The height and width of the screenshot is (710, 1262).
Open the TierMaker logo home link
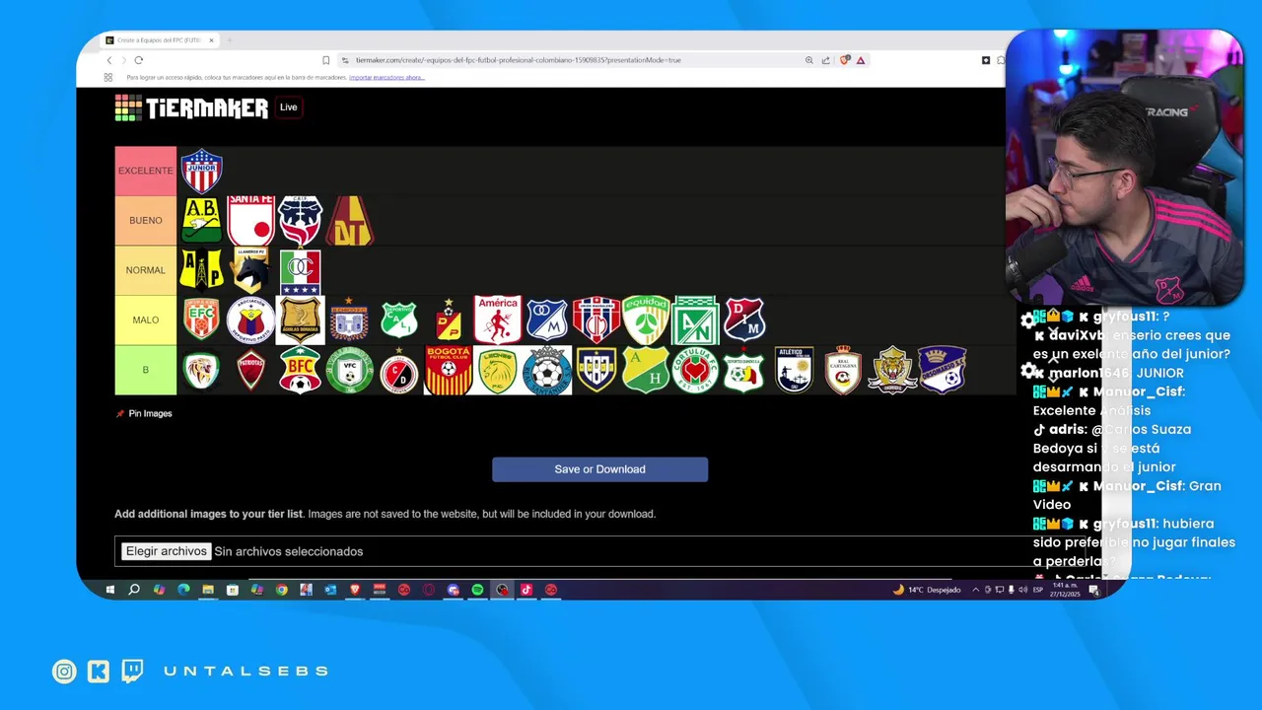[191, 107]
